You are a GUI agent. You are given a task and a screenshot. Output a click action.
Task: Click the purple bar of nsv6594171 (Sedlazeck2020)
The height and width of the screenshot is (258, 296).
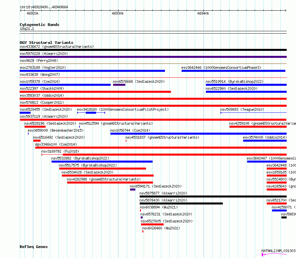[133, 190]
